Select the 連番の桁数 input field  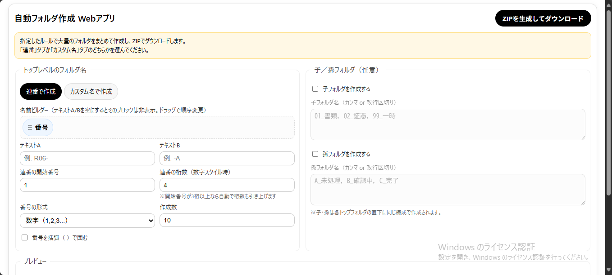pyautogui.click(x=227, y=185)
